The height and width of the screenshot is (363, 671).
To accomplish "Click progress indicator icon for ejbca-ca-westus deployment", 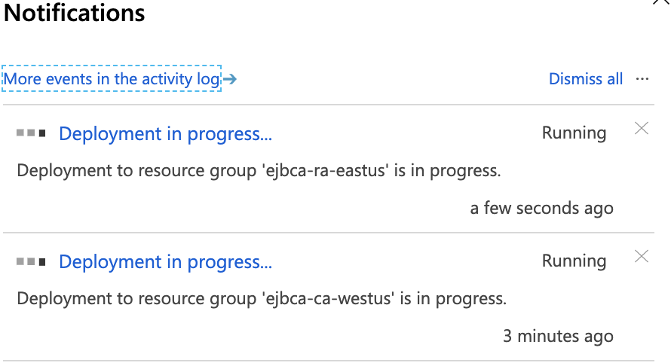I will click(31, 261).
